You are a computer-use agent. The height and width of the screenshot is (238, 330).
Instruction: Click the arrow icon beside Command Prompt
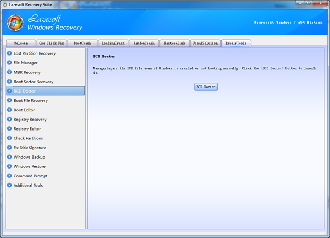click(x=9, y=176)
